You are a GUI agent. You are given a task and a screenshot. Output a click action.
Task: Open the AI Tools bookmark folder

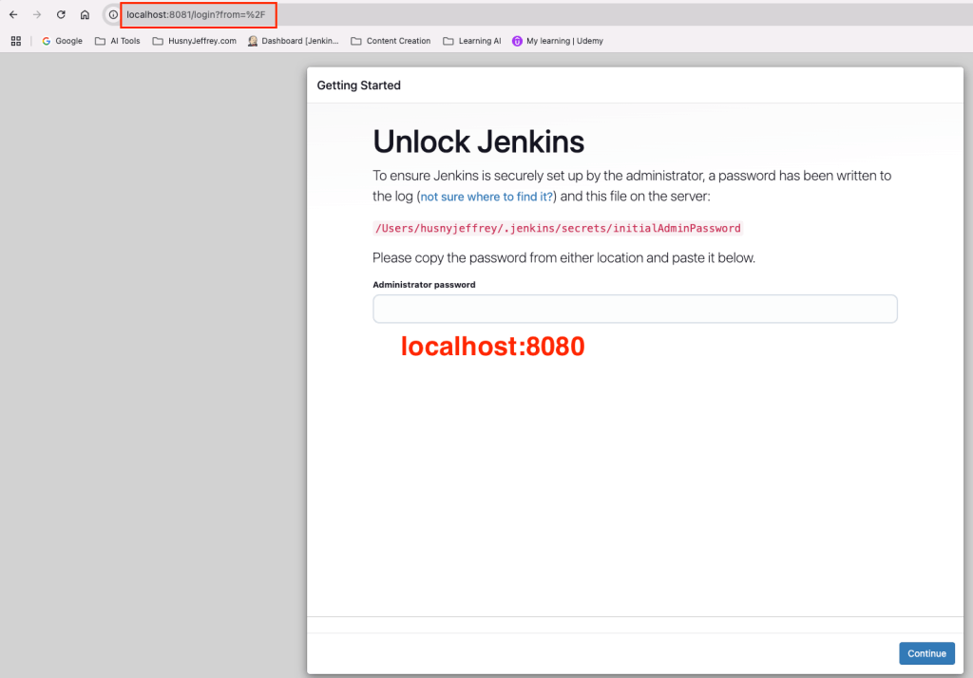click(x=117, y=41)
